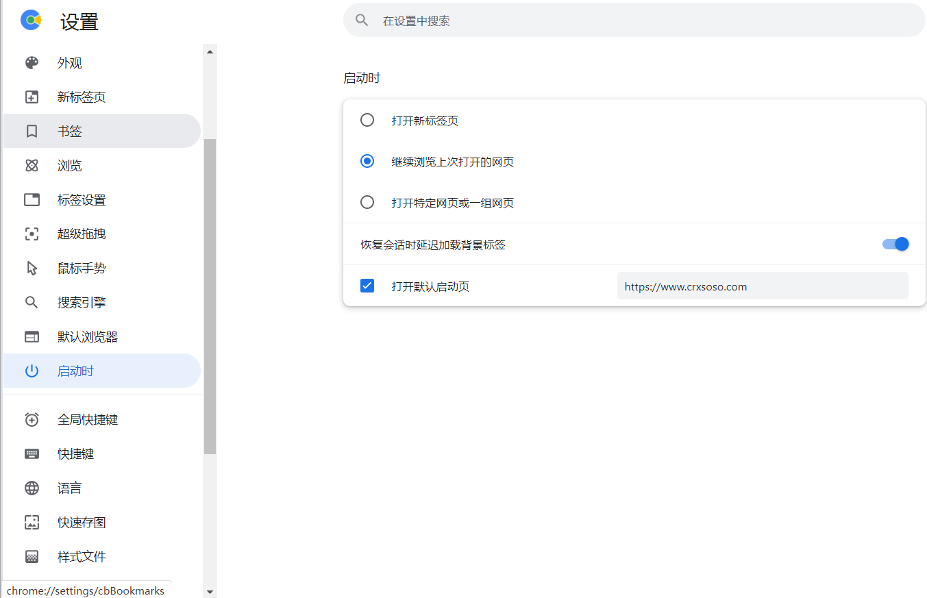
Task: Click the new tab page icon
Action: point(32,97)
